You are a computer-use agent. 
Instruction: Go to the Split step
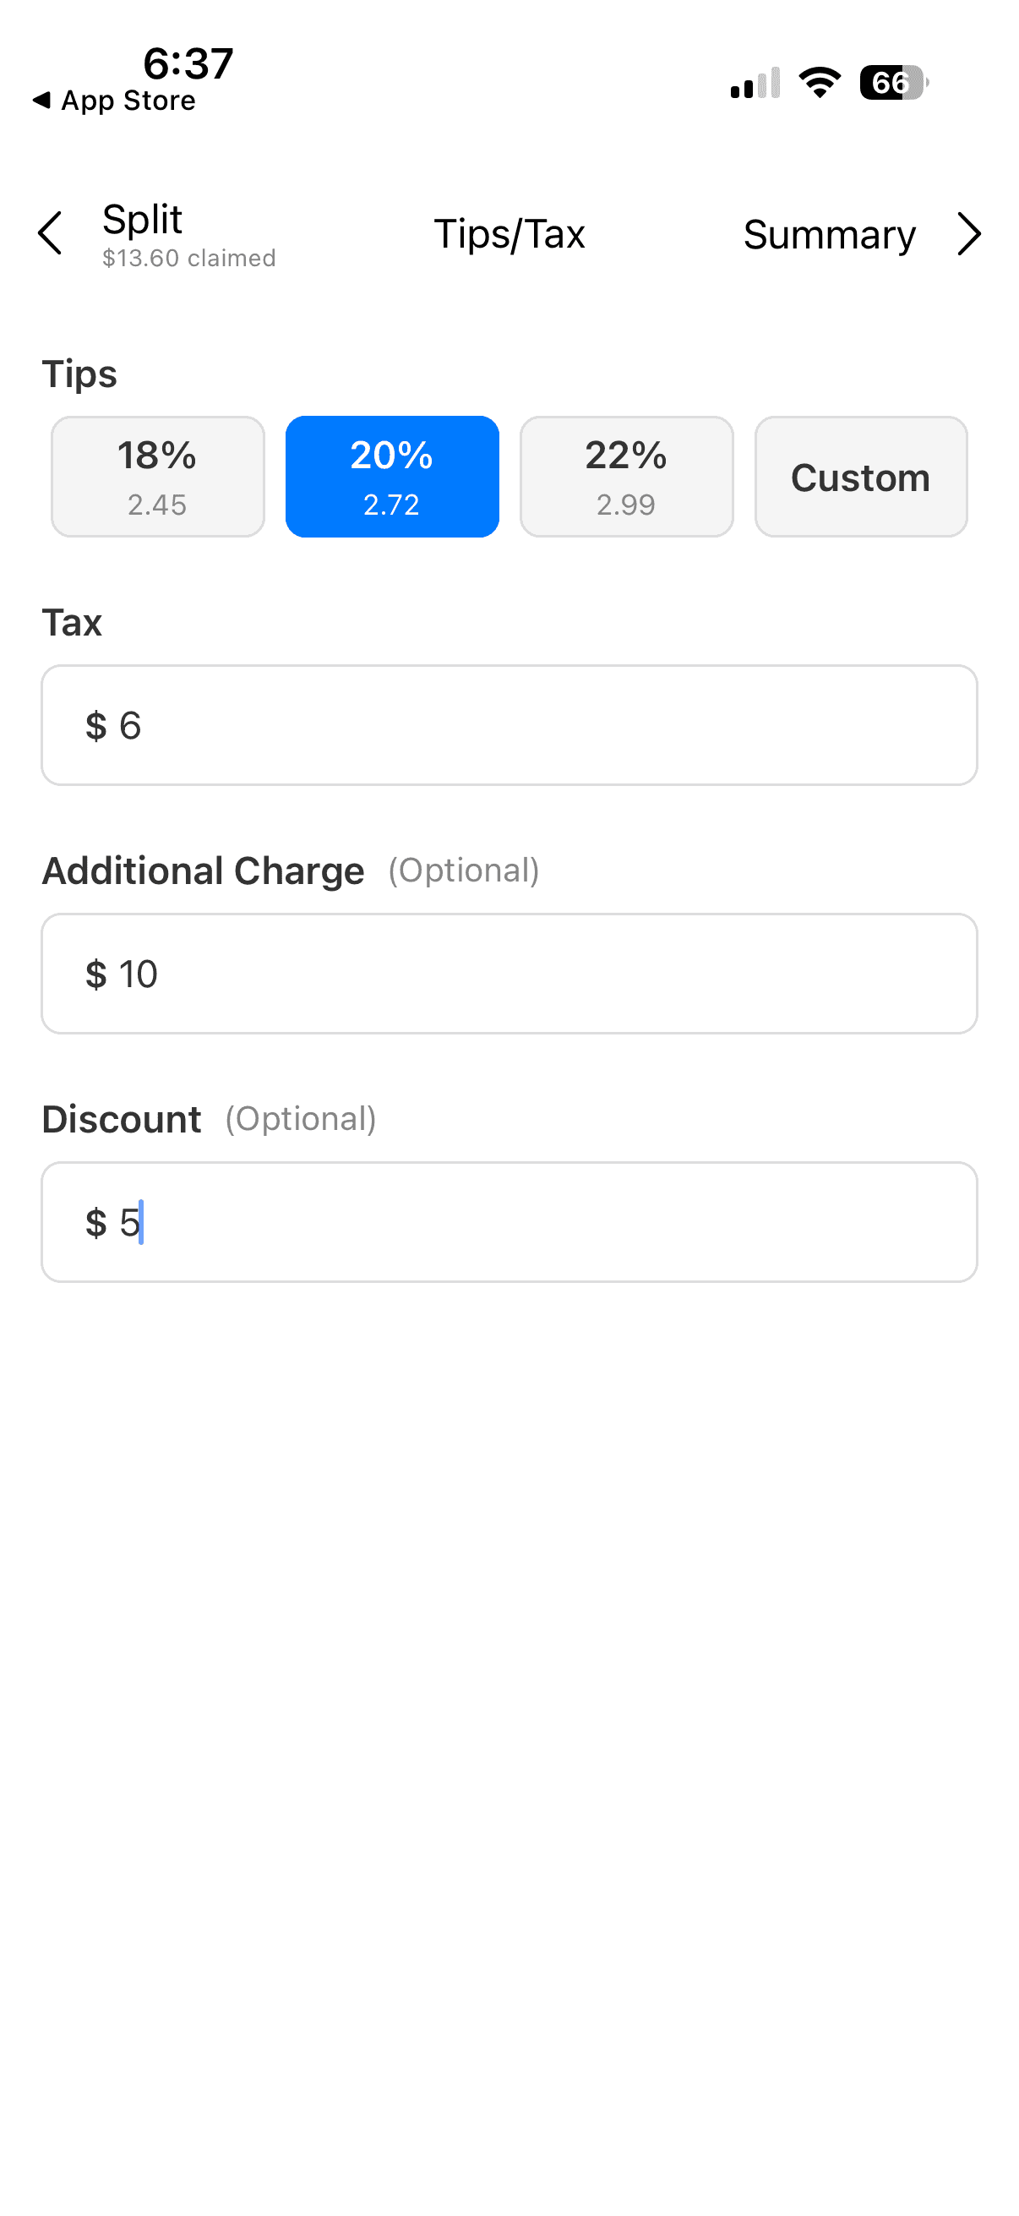coord(142,221)
